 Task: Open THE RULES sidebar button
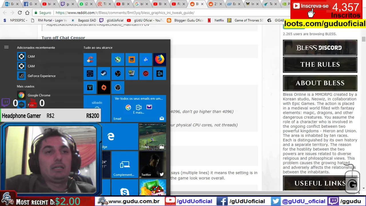point(320,64)
